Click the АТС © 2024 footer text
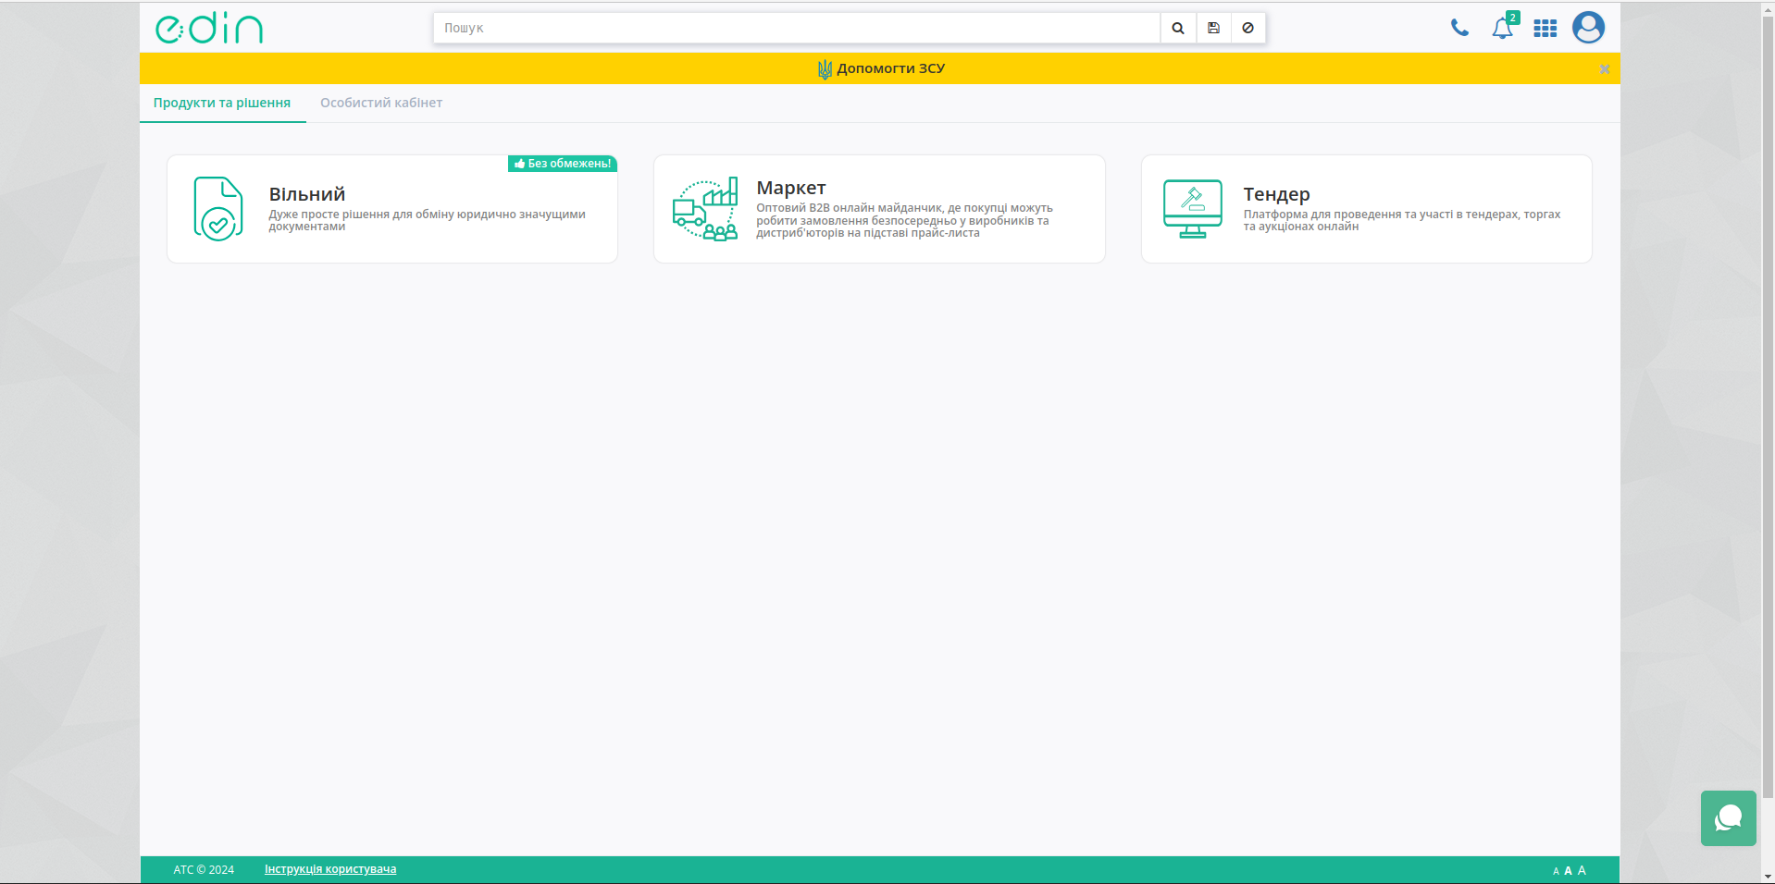Screen dimensions: 1775x884 click(204, 869)
